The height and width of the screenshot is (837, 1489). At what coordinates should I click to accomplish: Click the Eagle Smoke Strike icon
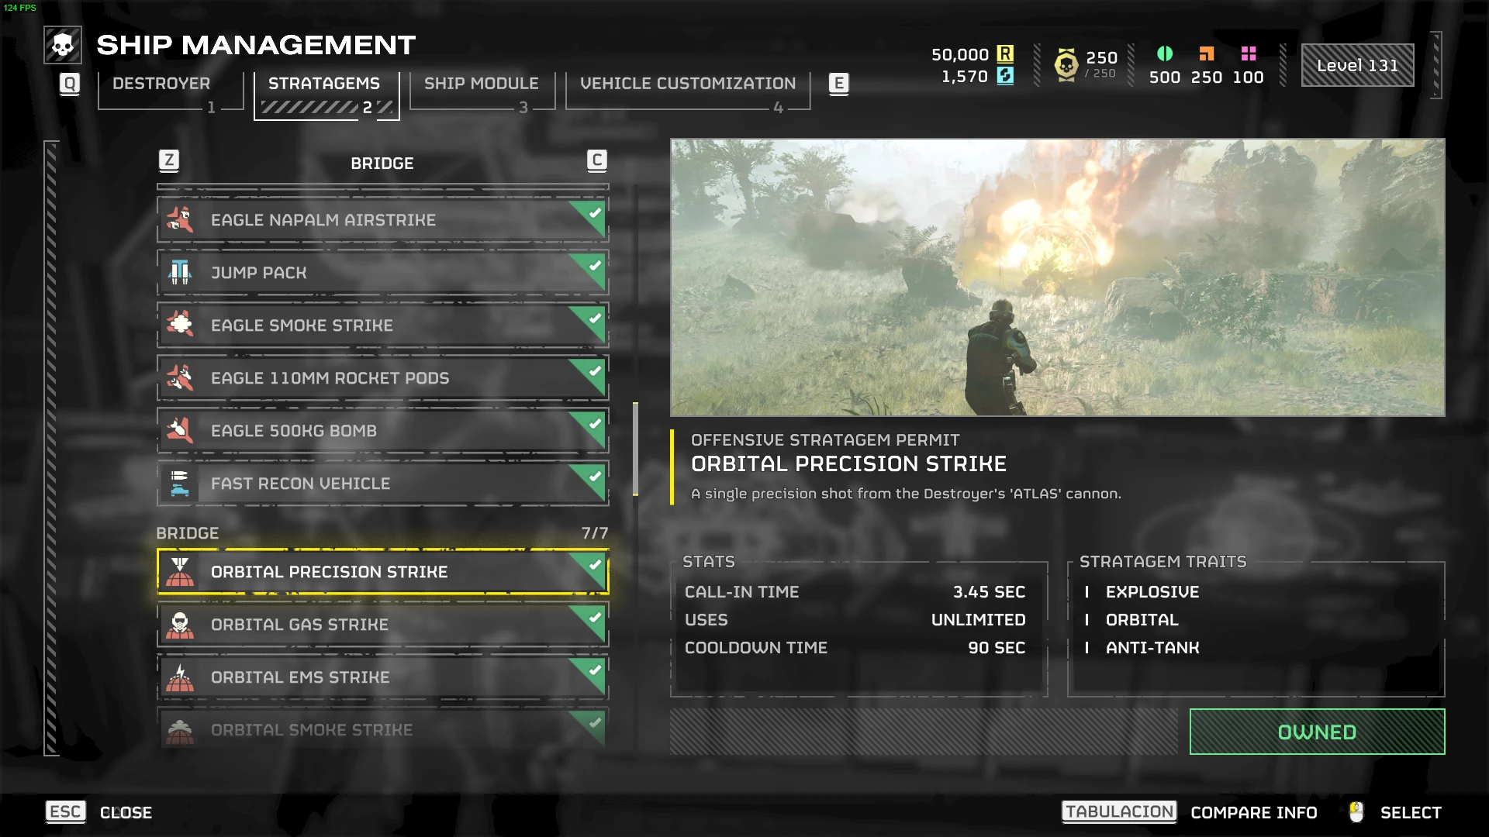coord(180,325)
